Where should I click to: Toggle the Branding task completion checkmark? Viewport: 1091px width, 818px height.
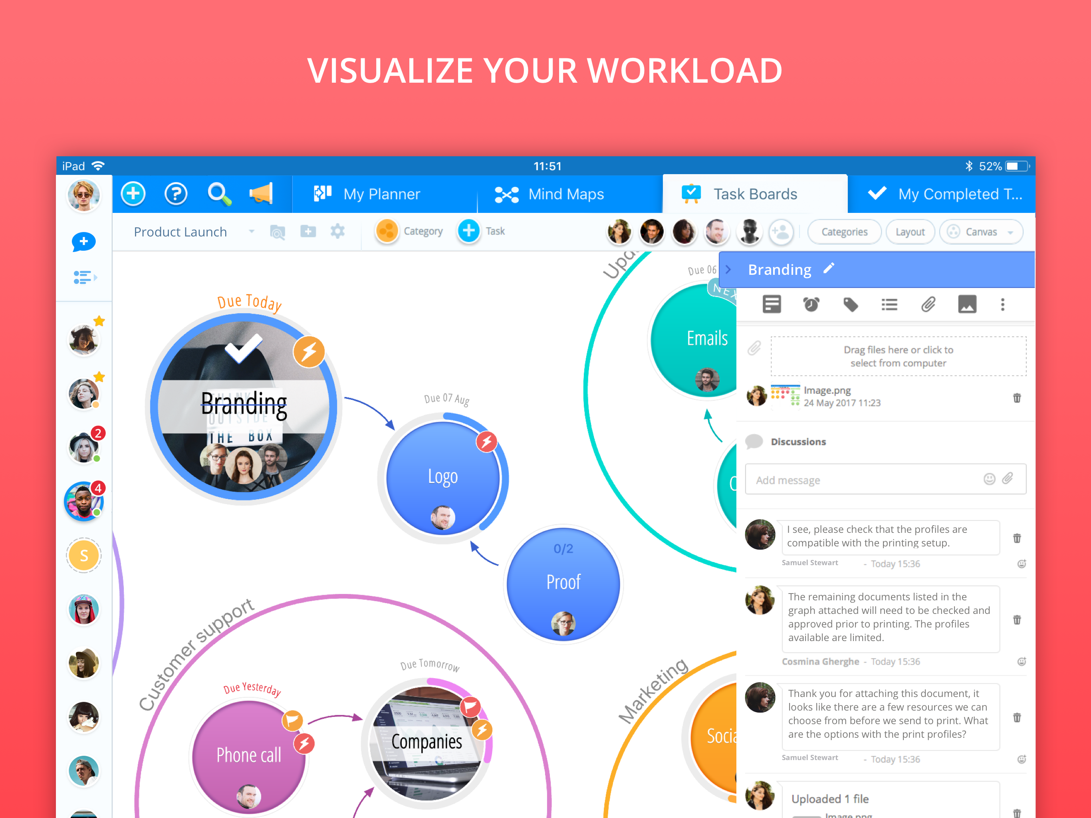tap(243, 348)
